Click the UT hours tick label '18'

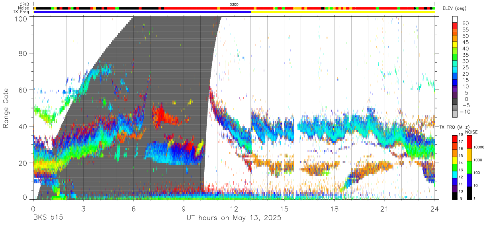tap(334, 209)
